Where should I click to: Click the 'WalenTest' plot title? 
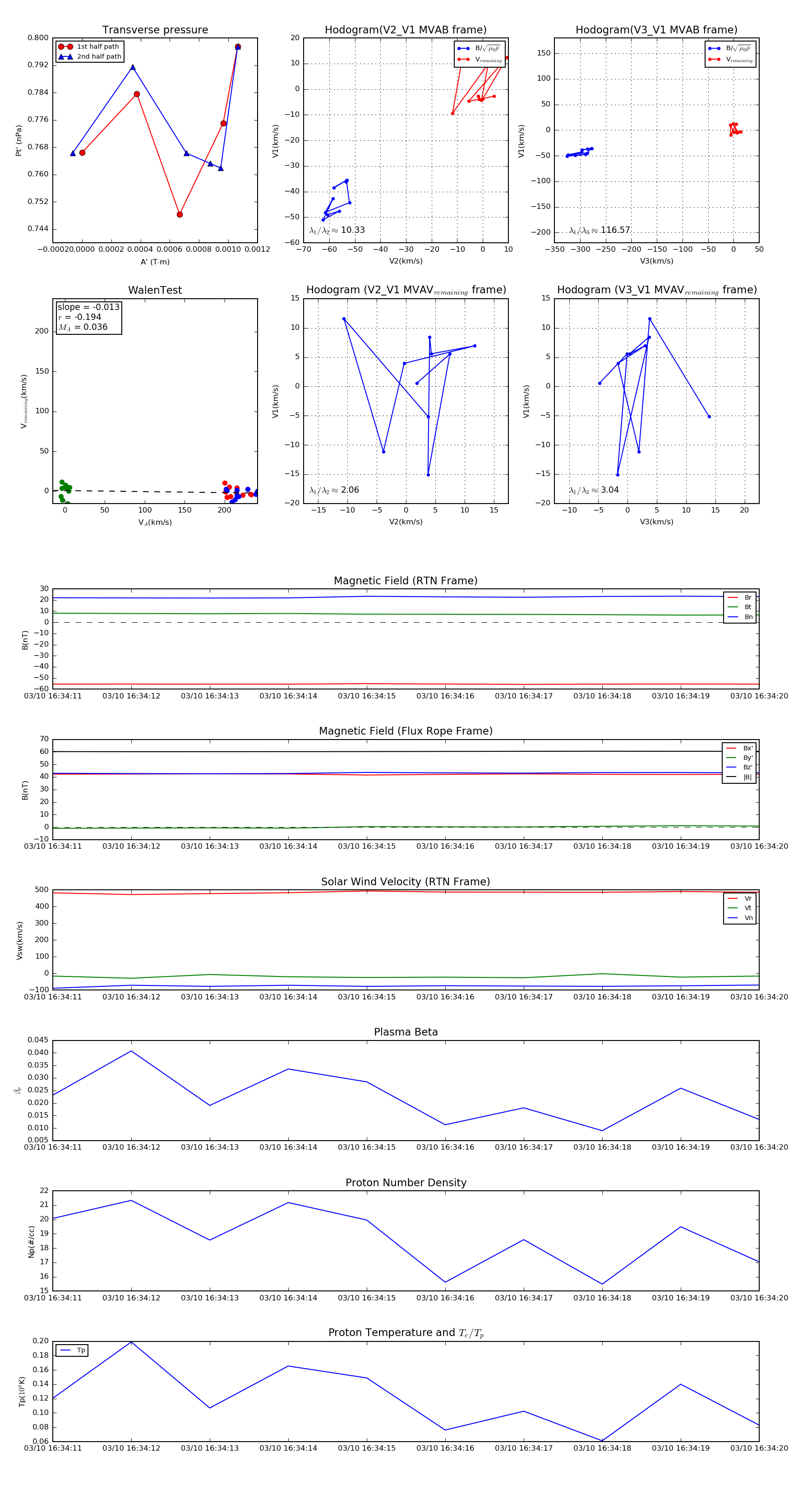click(155, 290)
